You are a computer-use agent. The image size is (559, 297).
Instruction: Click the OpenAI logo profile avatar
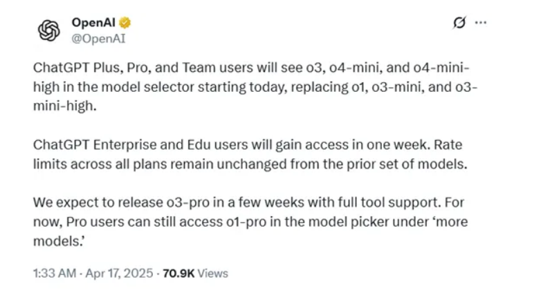tap(49, 30)
